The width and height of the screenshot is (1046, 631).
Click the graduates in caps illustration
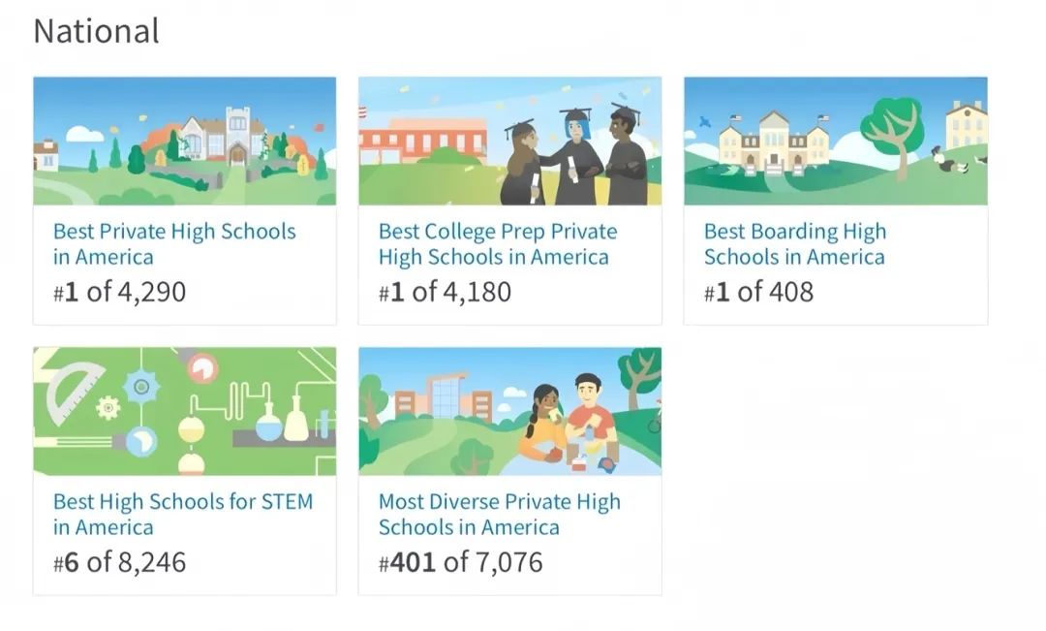pos(510,141)
